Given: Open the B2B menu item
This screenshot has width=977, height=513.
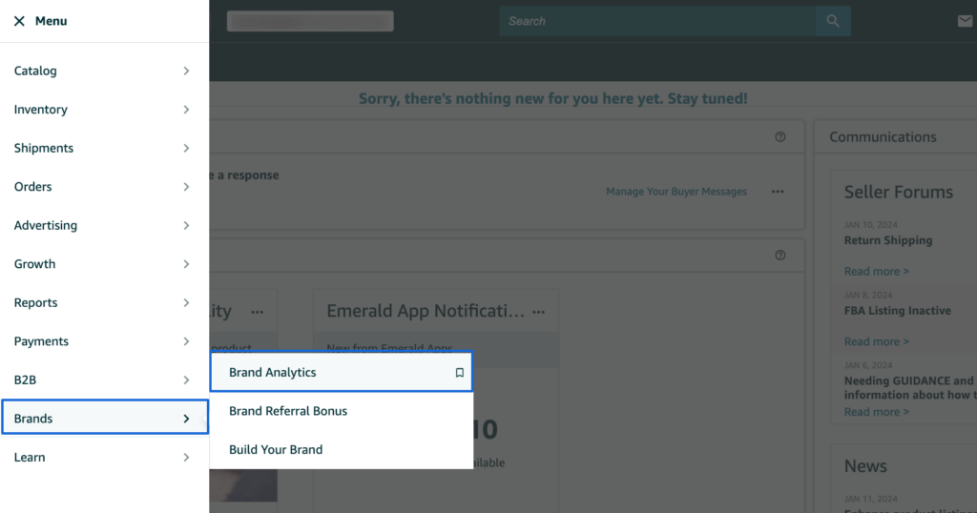Looking at the screenshot, I should 104,380.
